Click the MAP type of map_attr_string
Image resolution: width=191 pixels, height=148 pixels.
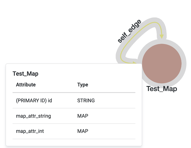tap(82, 116)
